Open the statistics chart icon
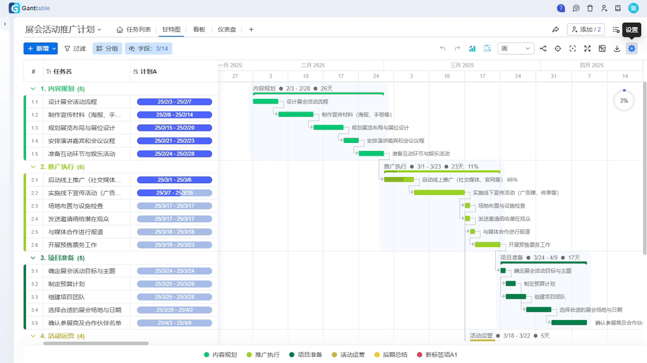The height and width of the screenshot is (363, 647). tap(473, 48)
